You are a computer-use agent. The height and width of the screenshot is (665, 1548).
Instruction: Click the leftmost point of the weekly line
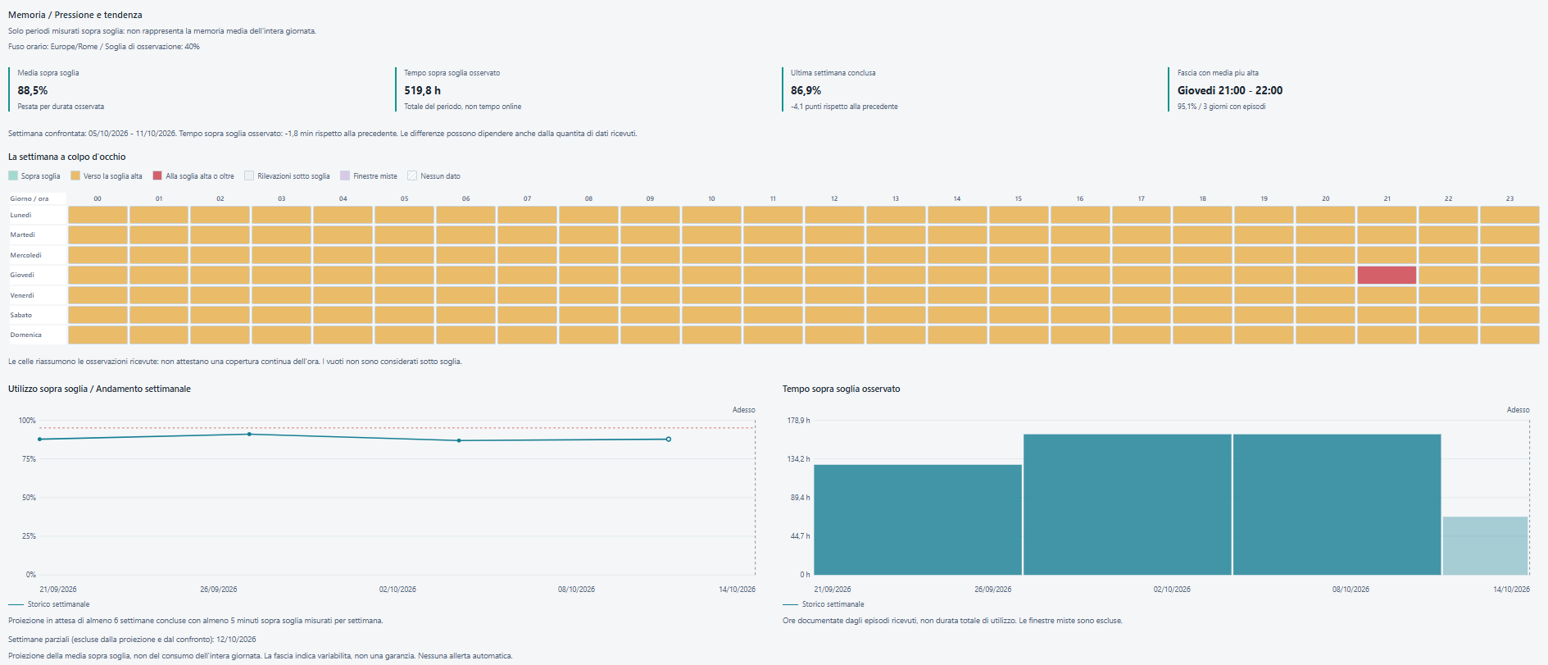point(40,440)
